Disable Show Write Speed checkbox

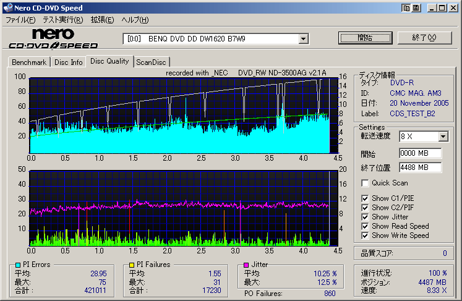coord(365,235)
